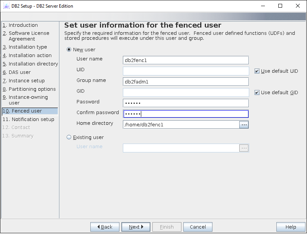Focus the Group name text field

click(x=186, y=82)
